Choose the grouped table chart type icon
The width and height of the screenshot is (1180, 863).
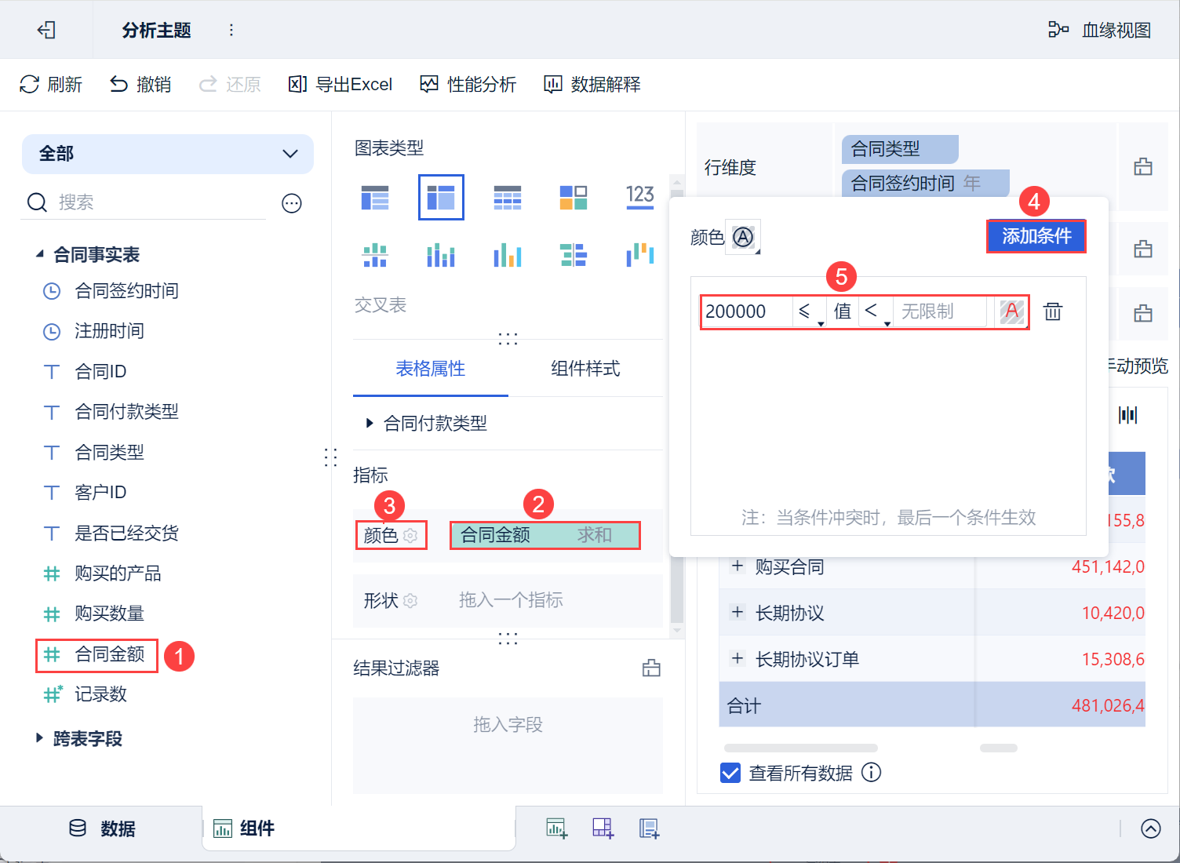click(375, 198)
